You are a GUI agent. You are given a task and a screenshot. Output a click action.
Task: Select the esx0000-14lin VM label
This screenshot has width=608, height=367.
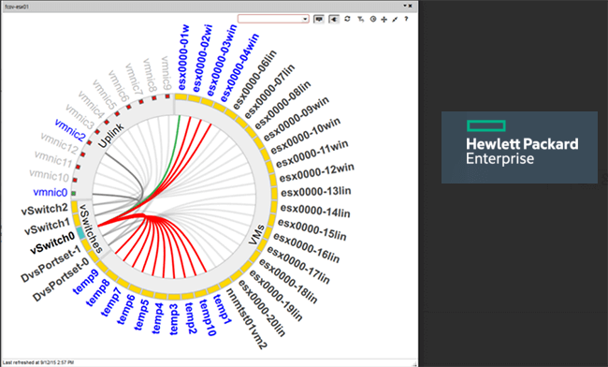315,211
